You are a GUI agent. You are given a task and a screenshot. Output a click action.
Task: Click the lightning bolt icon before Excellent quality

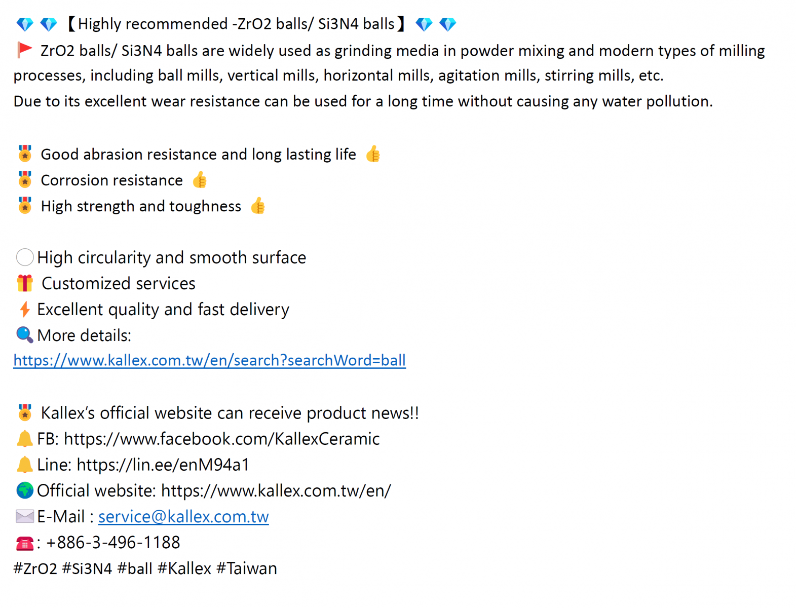click(x=24, y=309)
